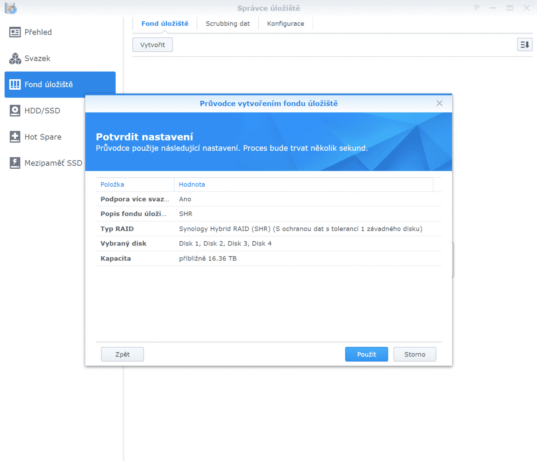This screenshot has width=537, height=461.
Task: Close the storage pool creation wizard dialog
Action: coord(439,103)
